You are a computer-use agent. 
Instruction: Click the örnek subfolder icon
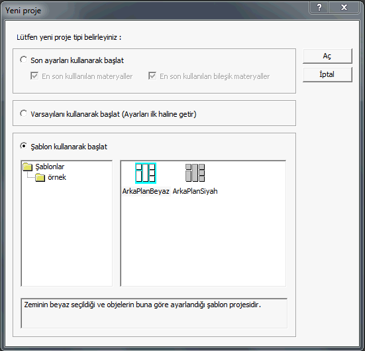tap(40, 177)
